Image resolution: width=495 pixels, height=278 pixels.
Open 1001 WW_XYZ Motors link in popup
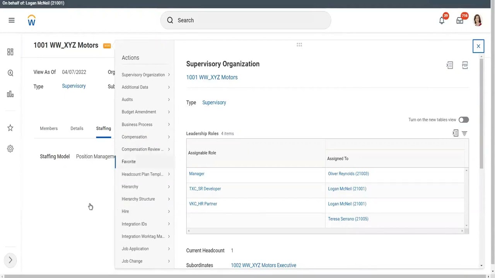[x=212, y=77]
